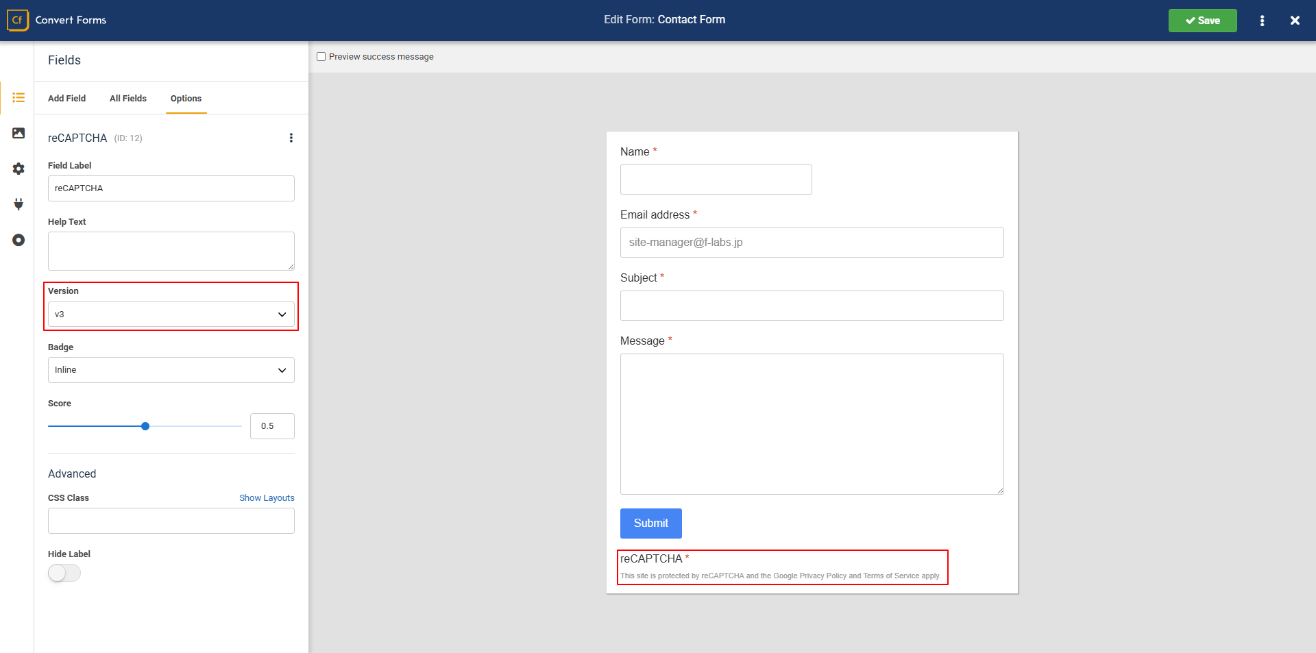Save the Contact Form
Viewport: 1316px width, 653px height.
click(x=1202, y=21)
